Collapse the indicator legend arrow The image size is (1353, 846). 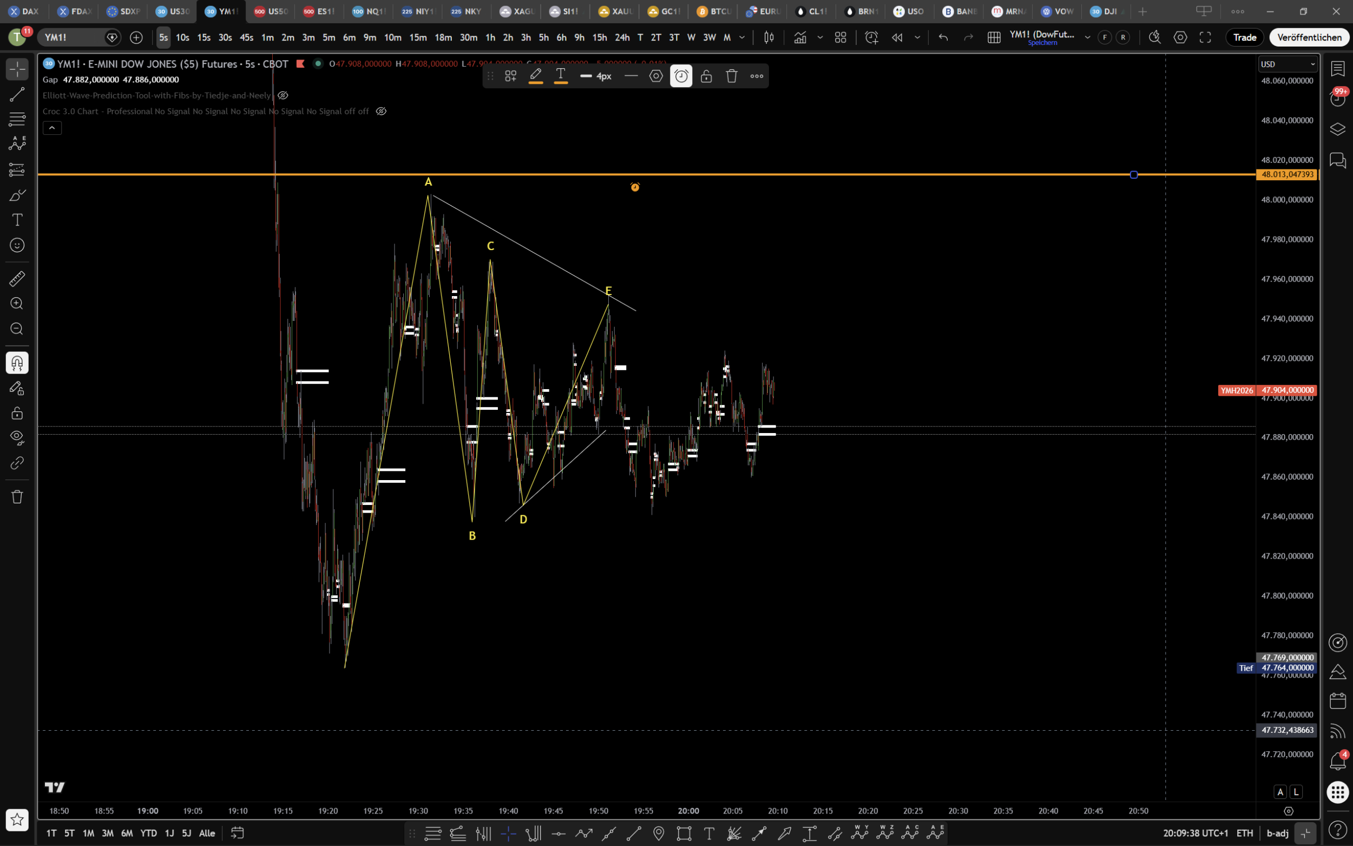52,128
